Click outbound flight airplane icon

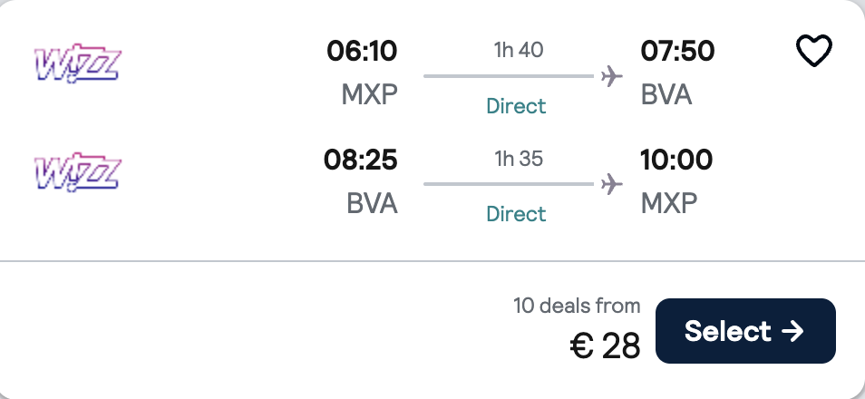(x=612, y=76)
